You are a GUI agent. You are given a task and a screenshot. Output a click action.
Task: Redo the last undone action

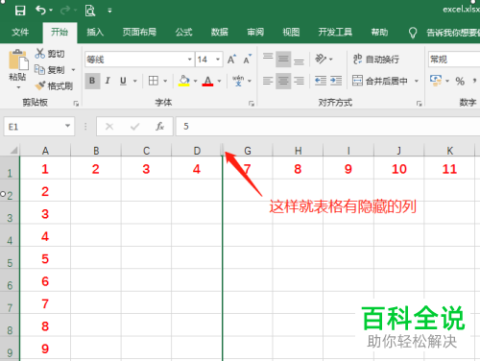65,11
